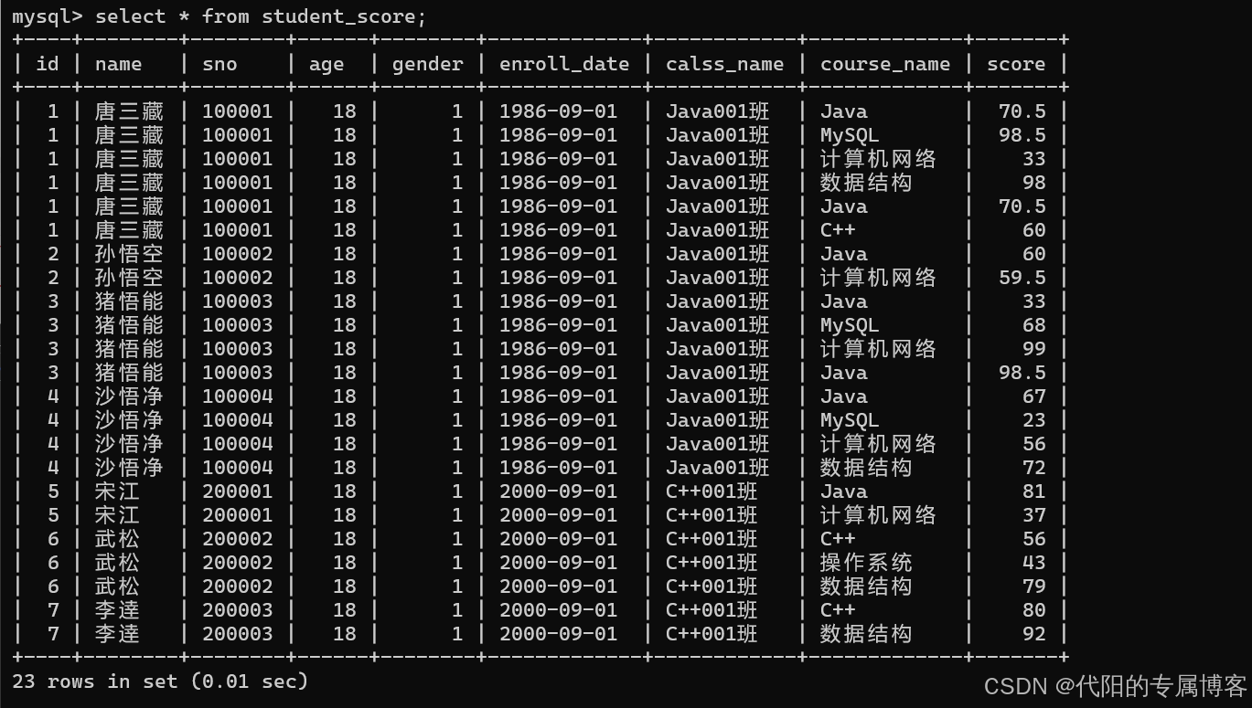The width and height of the screenshot is (1252, 708).
Task: Click the "course_name" column header
Action: coord(885,64)
